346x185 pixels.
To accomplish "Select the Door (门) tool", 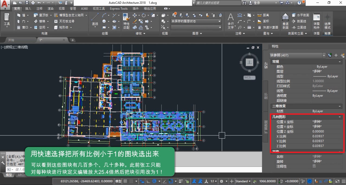I will click(x=21, y=21).
